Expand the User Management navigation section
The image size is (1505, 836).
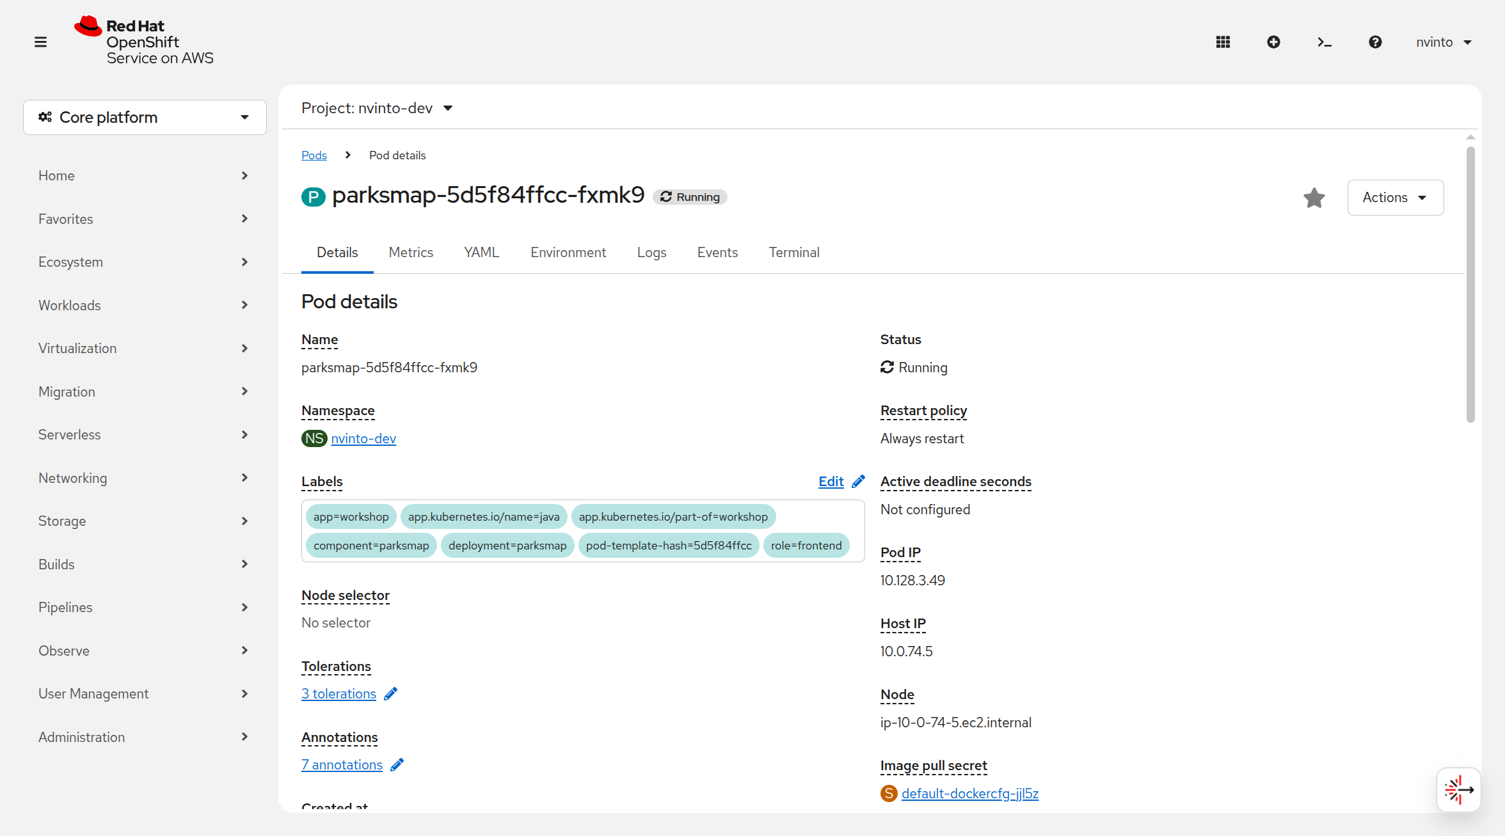click(x=144, y=693)
